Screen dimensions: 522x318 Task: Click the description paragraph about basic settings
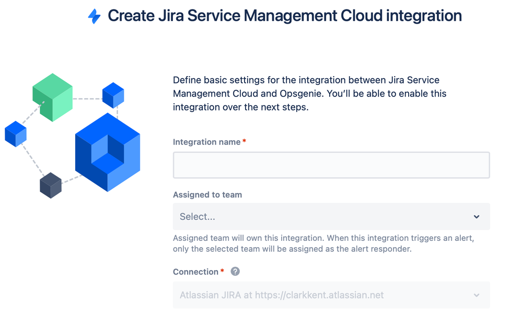click(309, 93)
